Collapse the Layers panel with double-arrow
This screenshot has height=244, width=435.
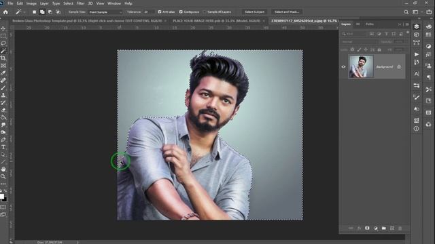(x=400, y=24)
